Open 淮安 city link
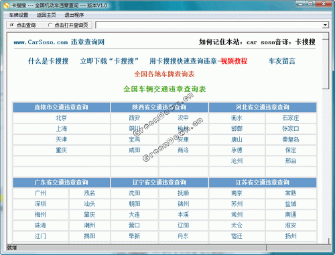 point(291,225)
